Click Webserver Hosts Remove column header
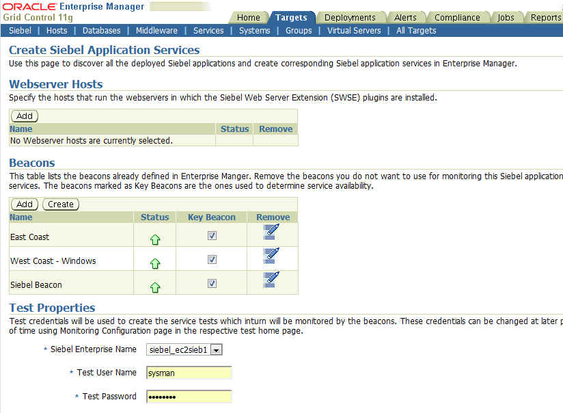The width and height of the screenshot is (563, 413). coord(276,129)
